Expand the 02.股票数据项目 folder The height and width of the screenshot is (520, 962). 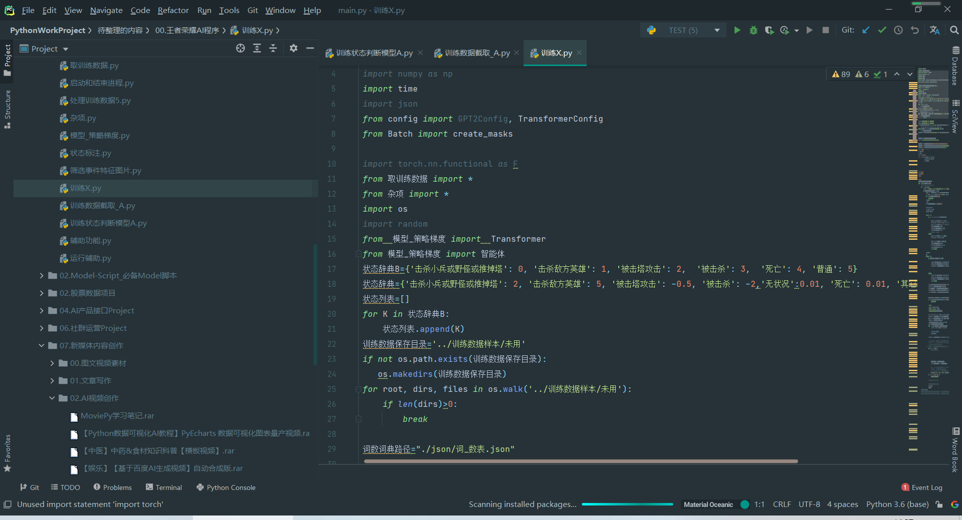42,293
